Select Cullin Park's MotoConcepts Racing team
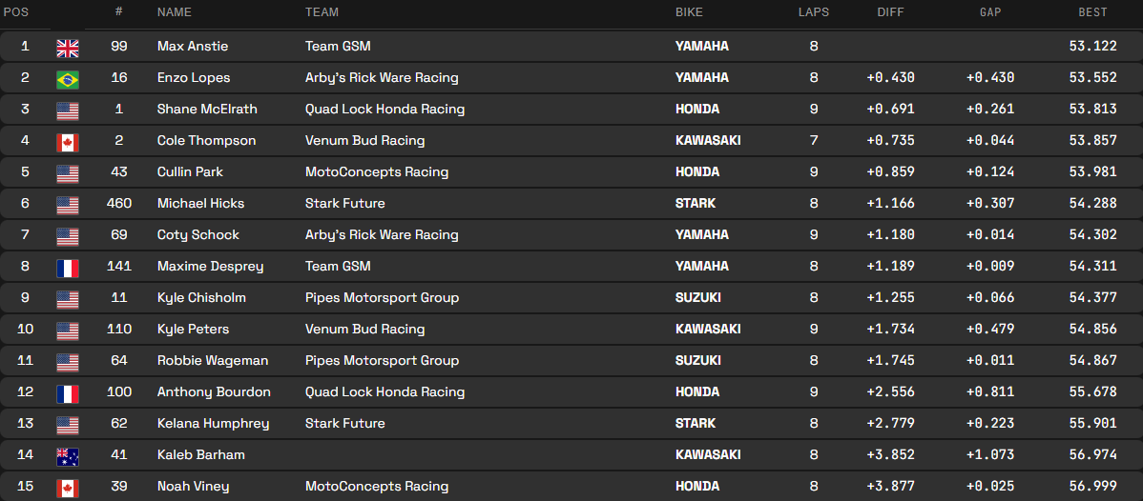The image size is (1143, 501). click(x=377, y=172)
